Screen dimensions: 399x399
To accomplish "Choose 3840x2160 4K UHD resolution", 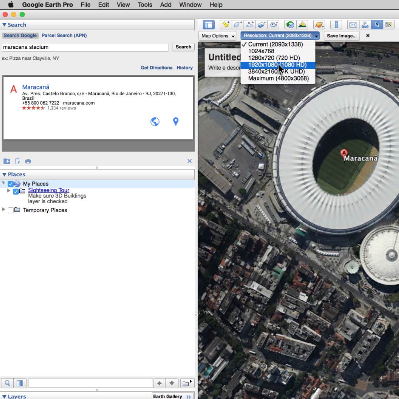I will point(277,72).
